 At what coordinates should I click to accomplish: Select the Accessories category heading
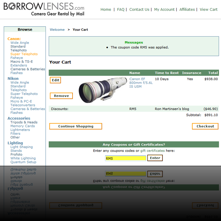(x=19, y=118)
